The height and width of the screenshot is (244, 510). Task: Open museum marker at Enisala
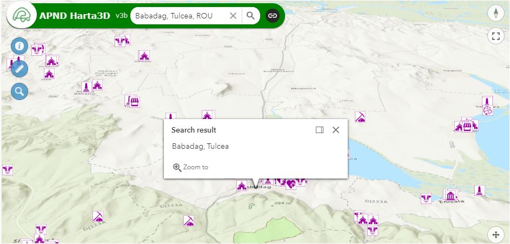(x=451, y=195)
